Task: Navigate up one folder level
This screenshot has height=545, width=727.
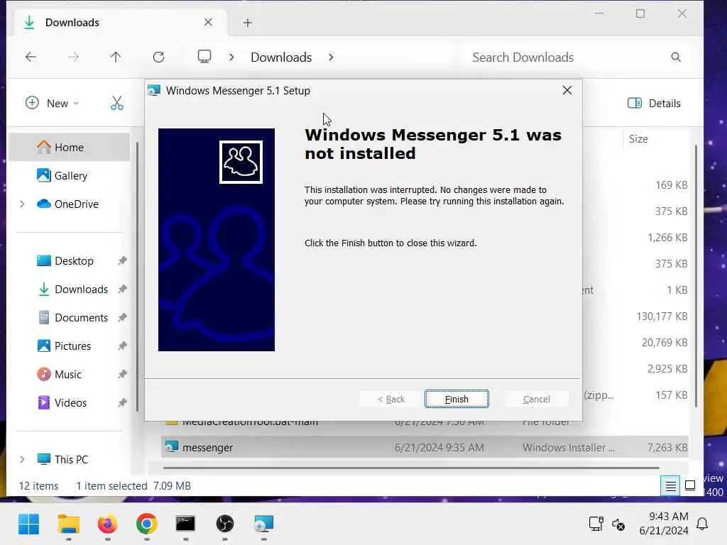Action: [x=116, y=57]
